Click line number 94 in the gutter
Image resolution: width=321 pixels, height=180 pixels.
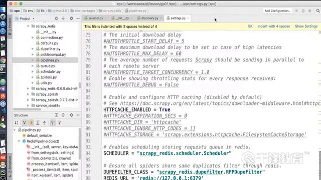88,153
